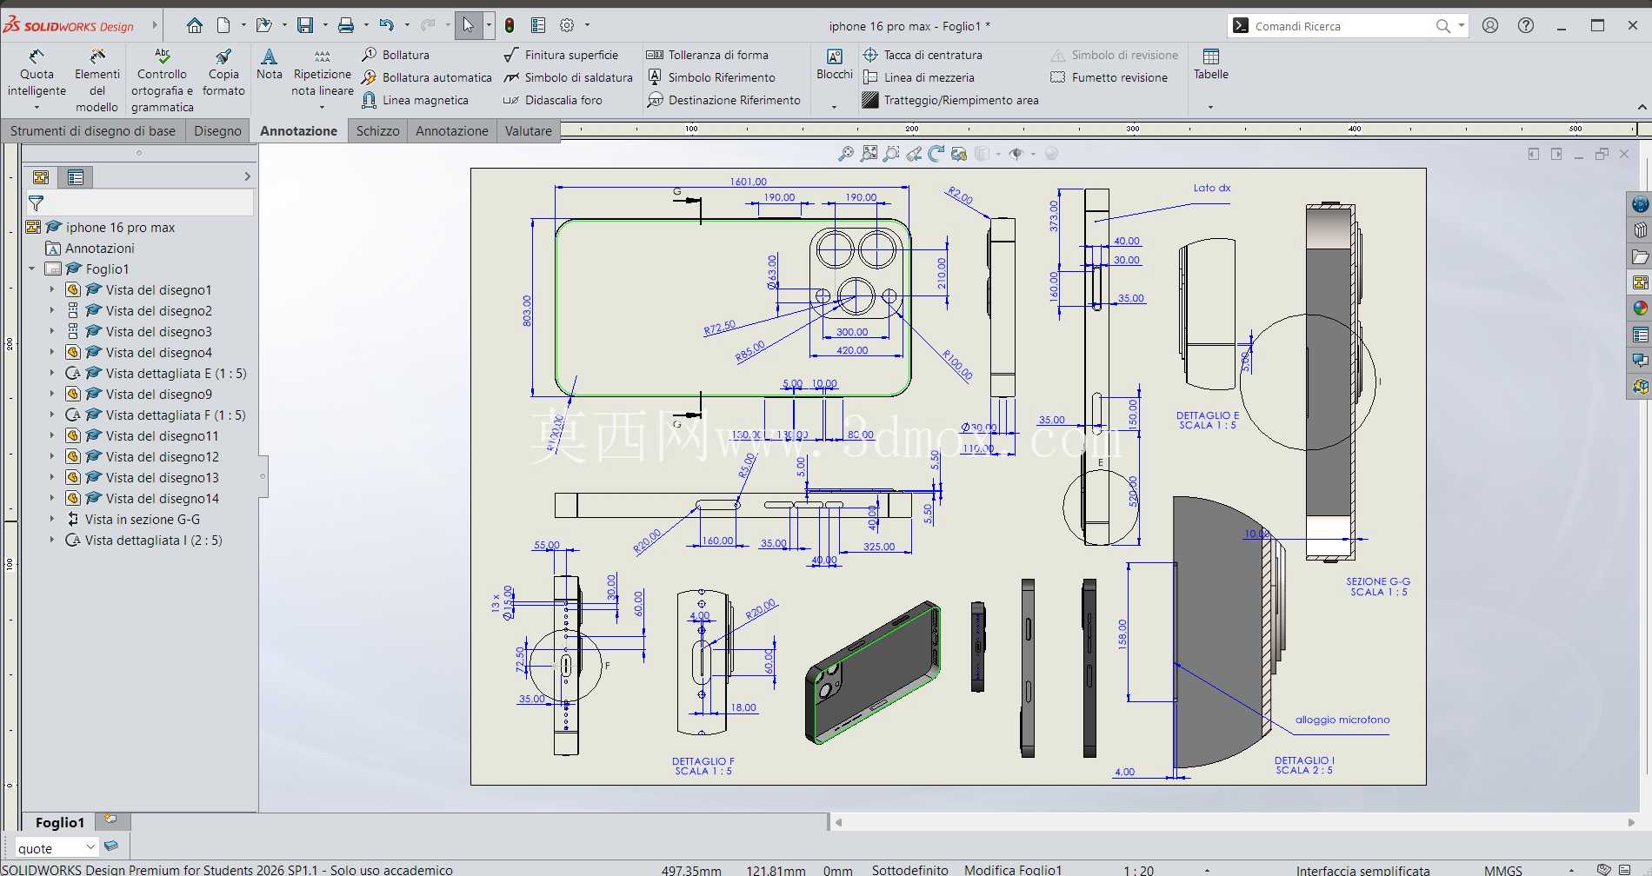1652x876 pixels.
Task: Expand Vista dettagliata I (2 : 5) node
Action: click(x=51, y=540)
